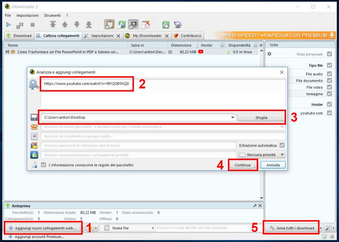Move selection up one position
Screen dimensions: 339x242
[65, 25]
